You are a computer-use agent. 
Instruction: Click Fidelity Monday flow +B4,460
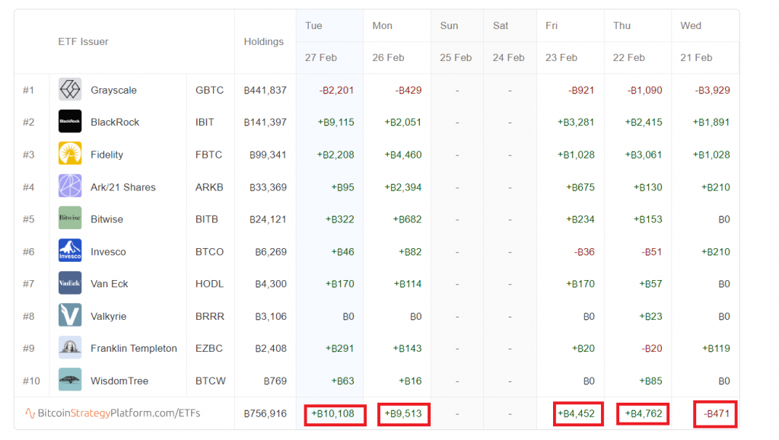[403, 155]
